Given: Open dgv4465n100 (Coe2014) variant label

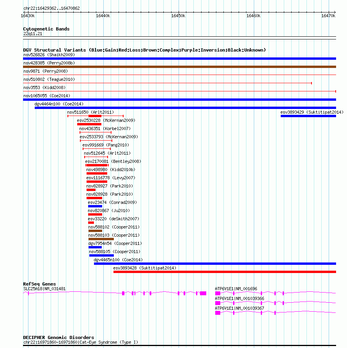Looking at the screenshot, I should [x=118, y=260].
